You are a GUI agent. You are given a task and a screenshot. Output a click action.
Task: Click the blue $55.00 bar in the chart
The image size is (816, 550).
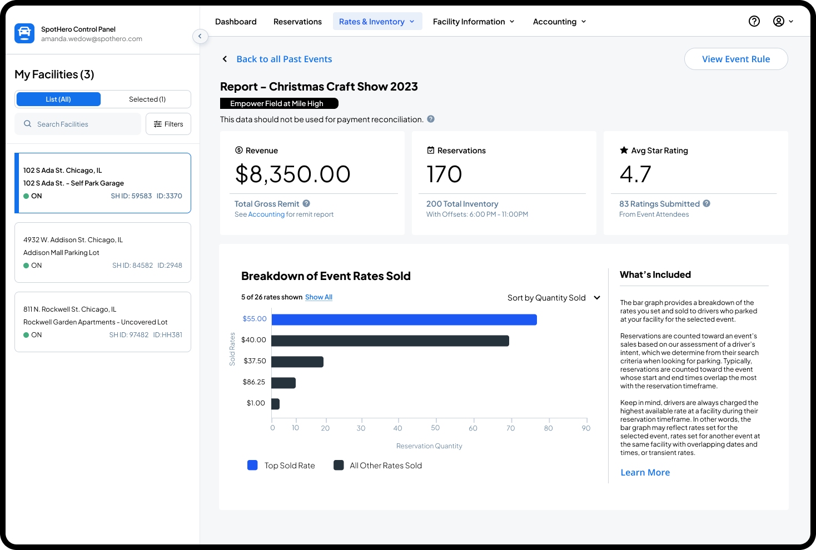pos(404,319)
